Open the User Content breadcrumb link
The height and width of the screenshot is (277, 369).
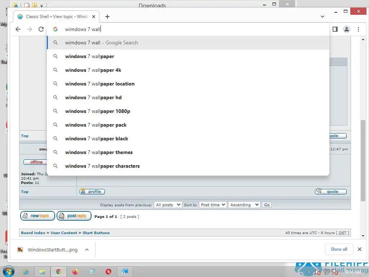pos(64,233)
